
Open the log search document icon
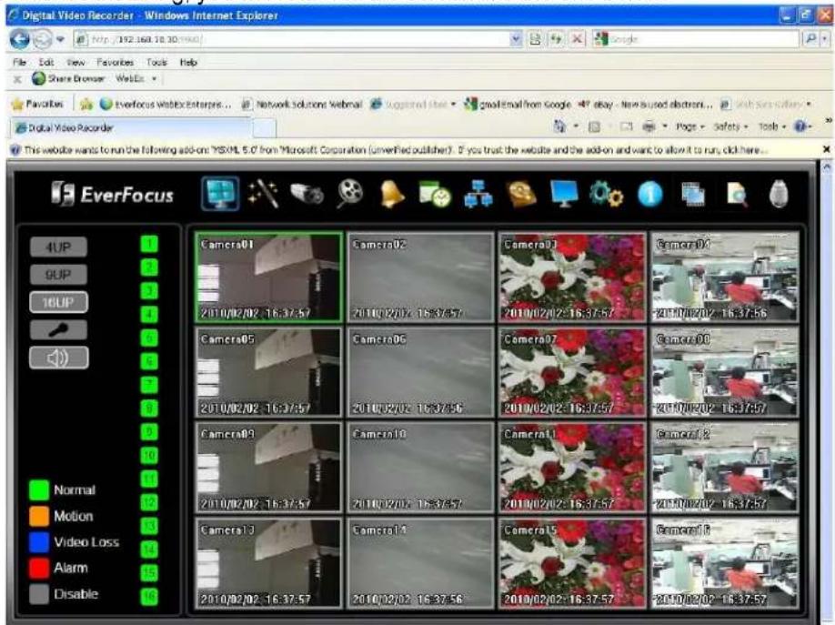(x=737, y=195)
